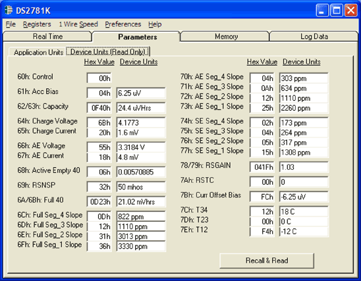Viewport: 361px width, 281px height.
Task: Click the T12 -12 C field
Action: pos(304,231)
